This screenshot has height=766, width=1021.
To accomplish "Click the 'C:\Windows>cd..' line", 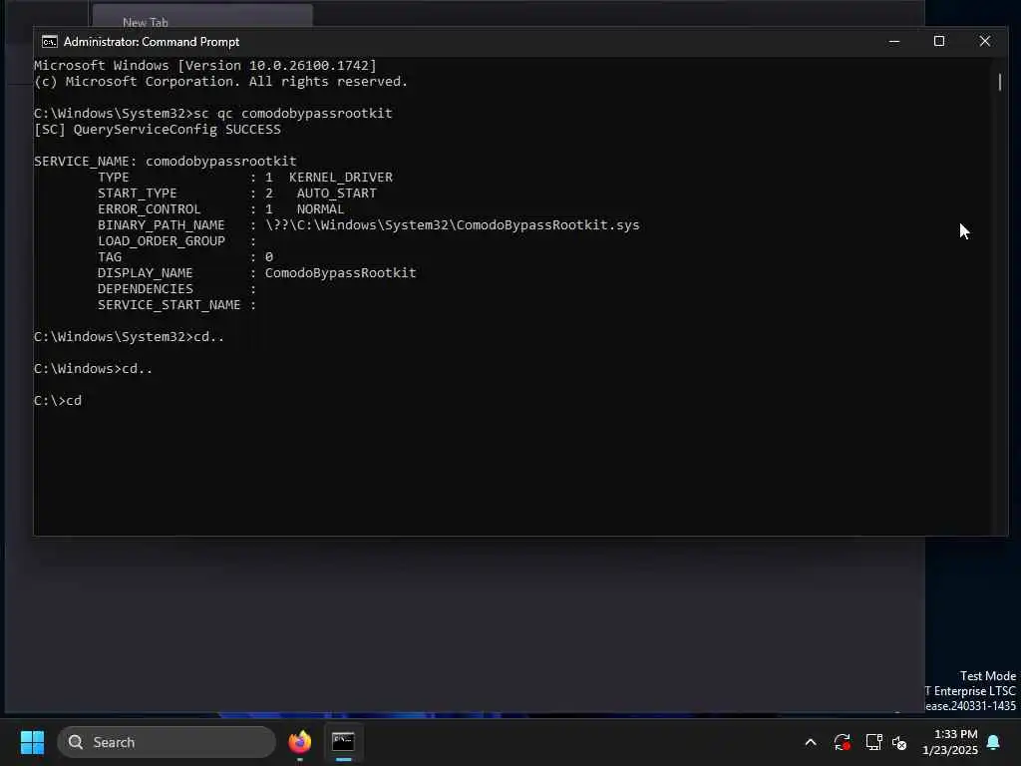I will coord(93,369).
